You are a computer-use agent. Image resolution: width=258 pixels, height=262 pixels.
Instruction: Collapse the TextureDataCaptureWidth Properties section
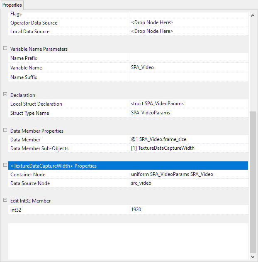(x=5, y=166)
